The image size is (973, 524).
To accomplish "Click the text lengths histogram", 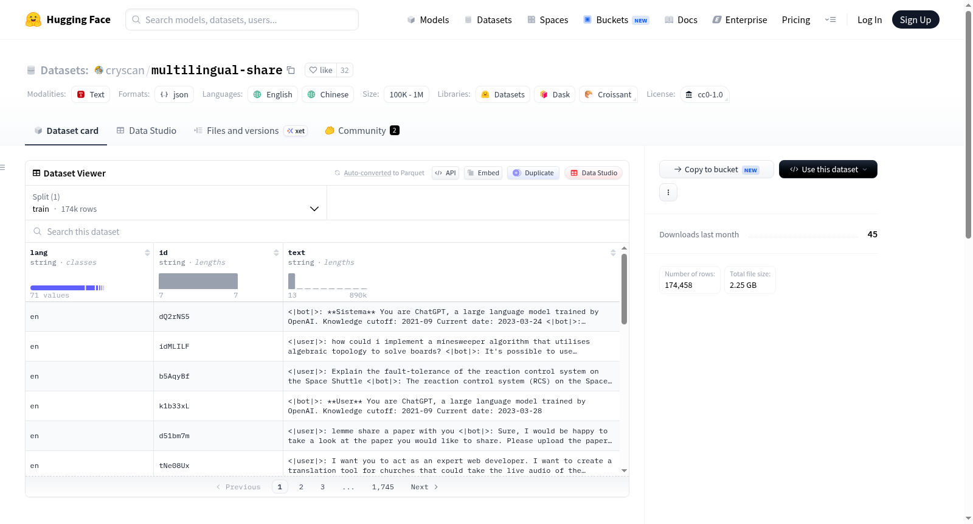I will point(327,281).
